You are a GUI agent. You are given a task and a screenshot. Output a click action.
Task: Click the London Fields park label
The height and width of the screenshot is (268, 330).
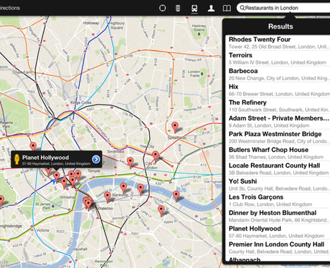click(x=194, y=73)
